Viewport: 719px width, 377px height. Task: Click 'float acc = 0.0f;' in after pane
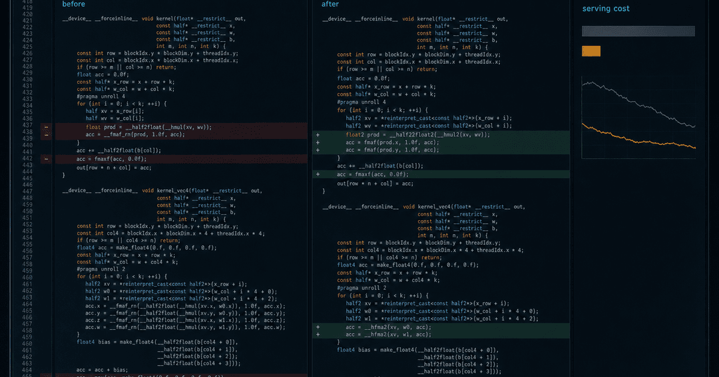[x=363, y=78]
